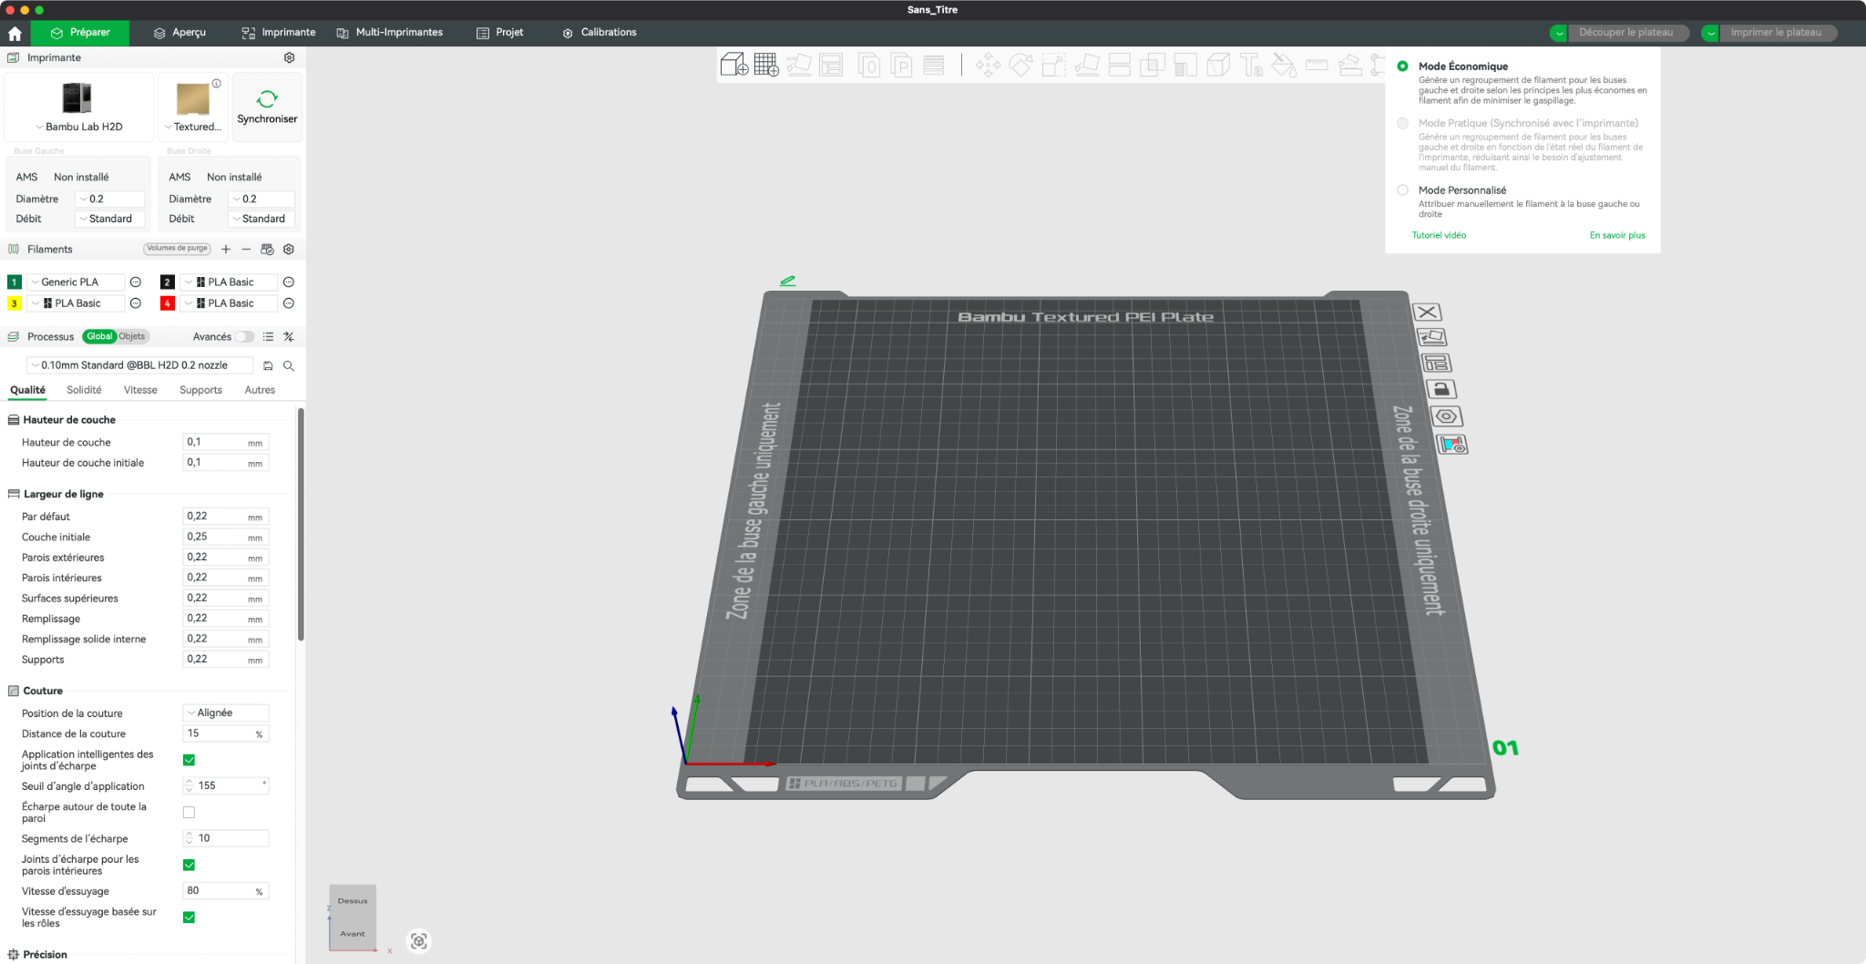Open the Imprimante tab in top bar

pyautogui.click(x=279, y=33)
